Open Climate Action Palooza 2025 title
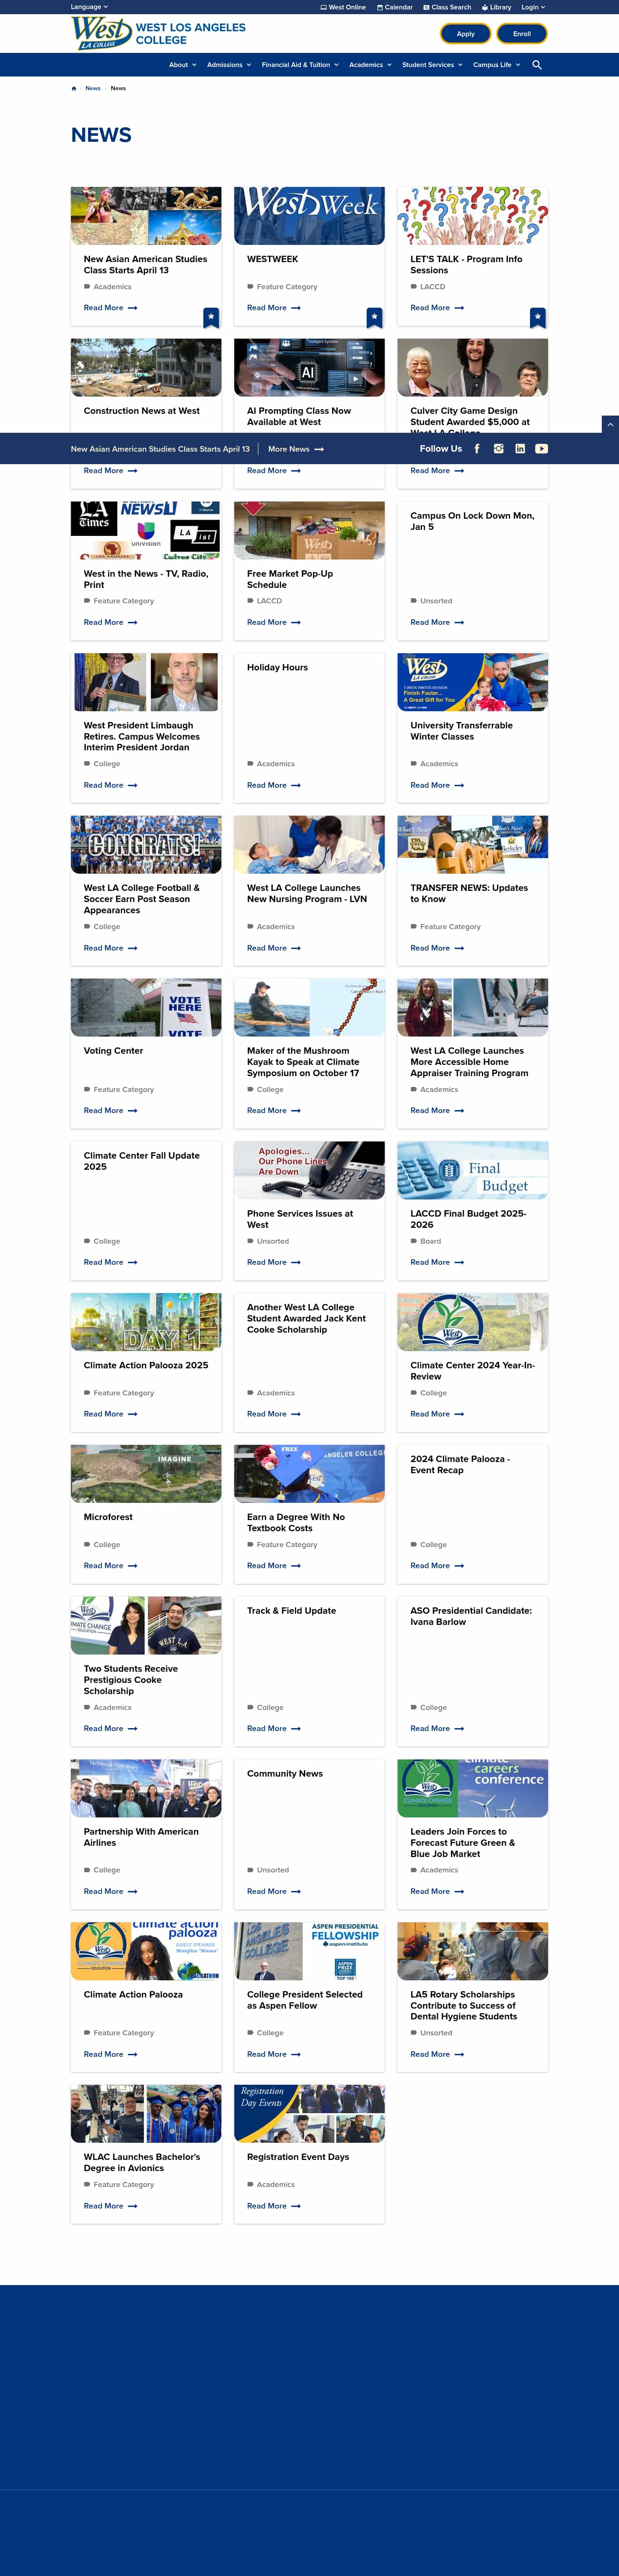The height and width of the screenshot is (2576, 619). tap(146, 1365)
